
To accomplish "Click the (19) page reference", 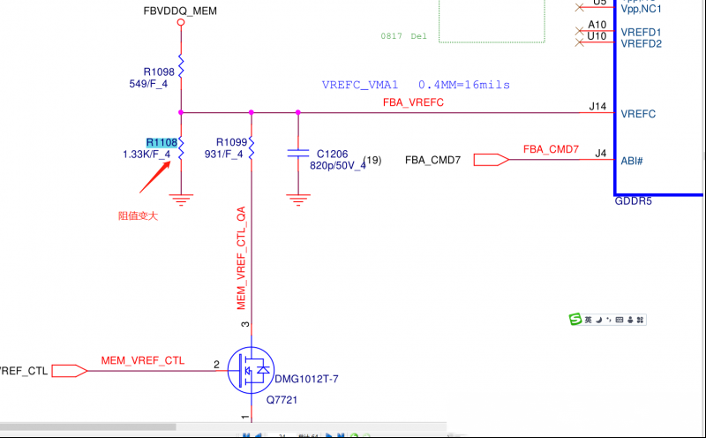I will click(372, 160).
